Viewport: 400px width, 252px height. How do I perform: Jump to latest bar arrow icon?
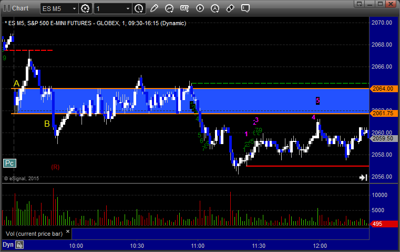363,177
